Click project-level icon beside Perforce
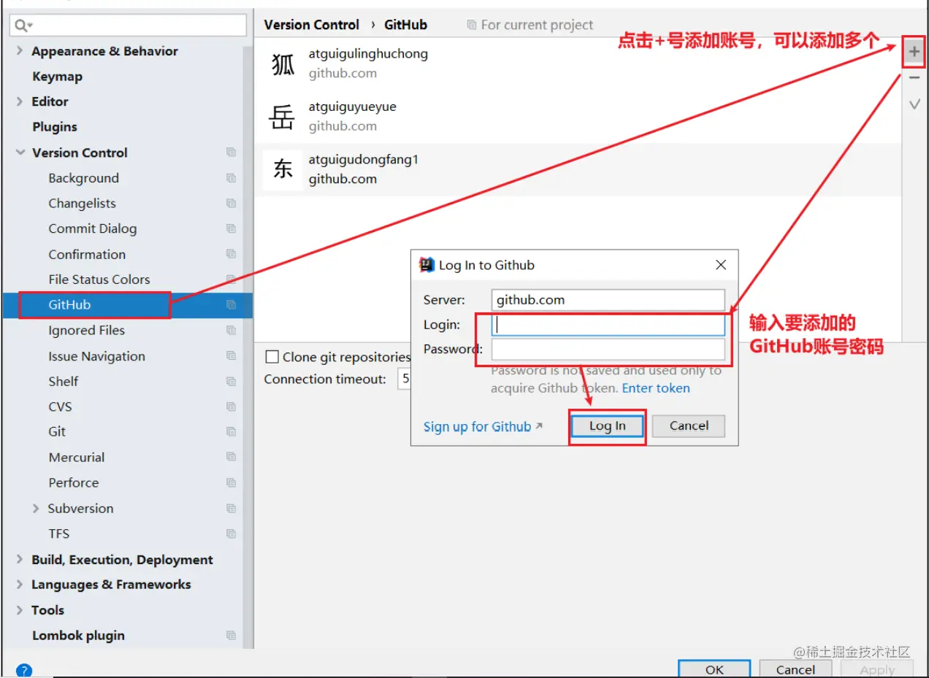The height and width of the screenshot is (678, 929). tap(231, 483)
